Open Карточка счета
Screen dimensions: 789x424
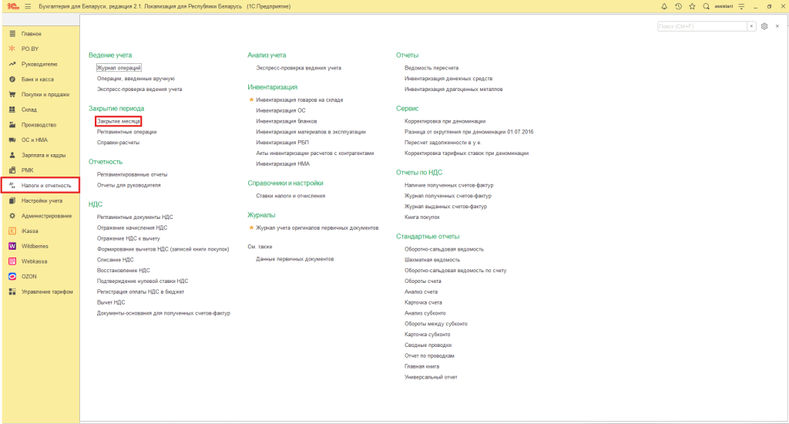423,302
